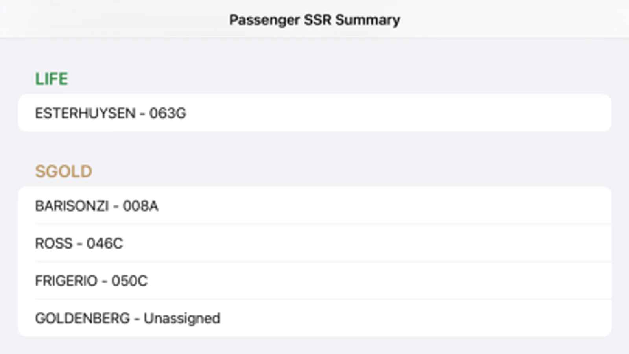The height and width of the screenshot is (354, 629).
Task: Click the Passenger SSR Summary title
Action: click(x=314, y=20)
